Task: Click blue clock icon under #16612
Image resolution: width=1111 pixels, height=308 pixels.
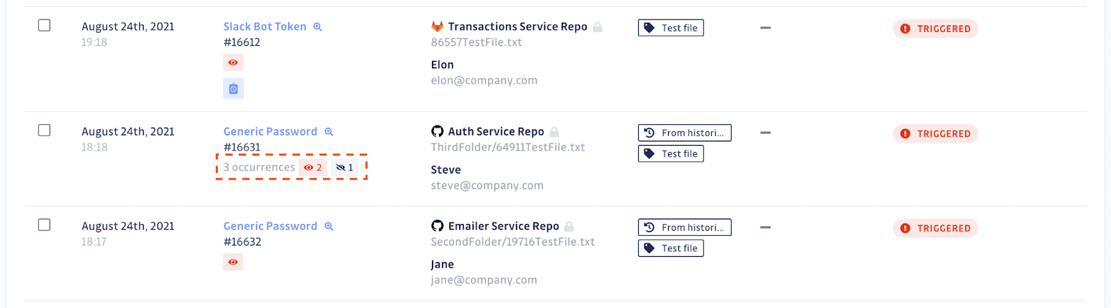Action: [x=233, y=89]
